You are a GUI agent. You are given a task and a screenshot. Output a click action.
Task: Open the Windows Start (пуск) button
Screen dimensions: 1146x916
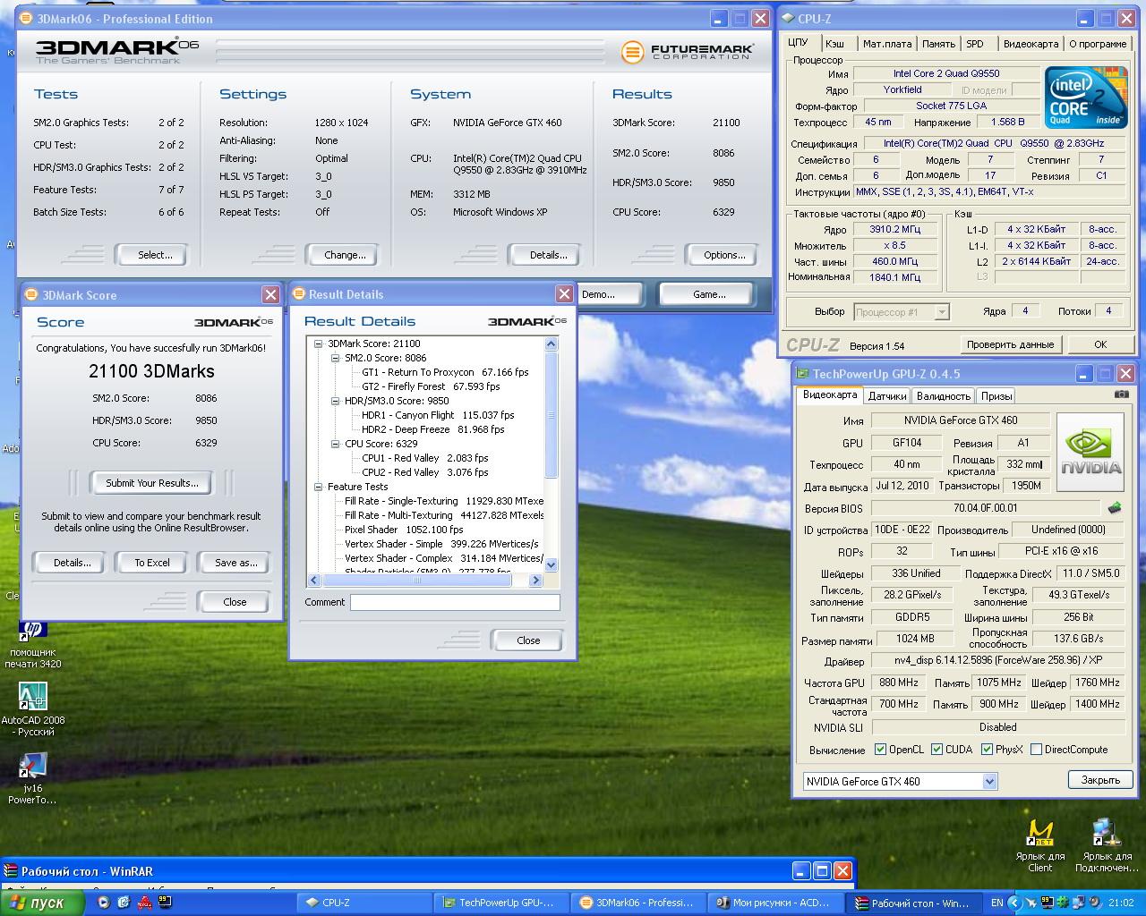click(x=42, y=903)
